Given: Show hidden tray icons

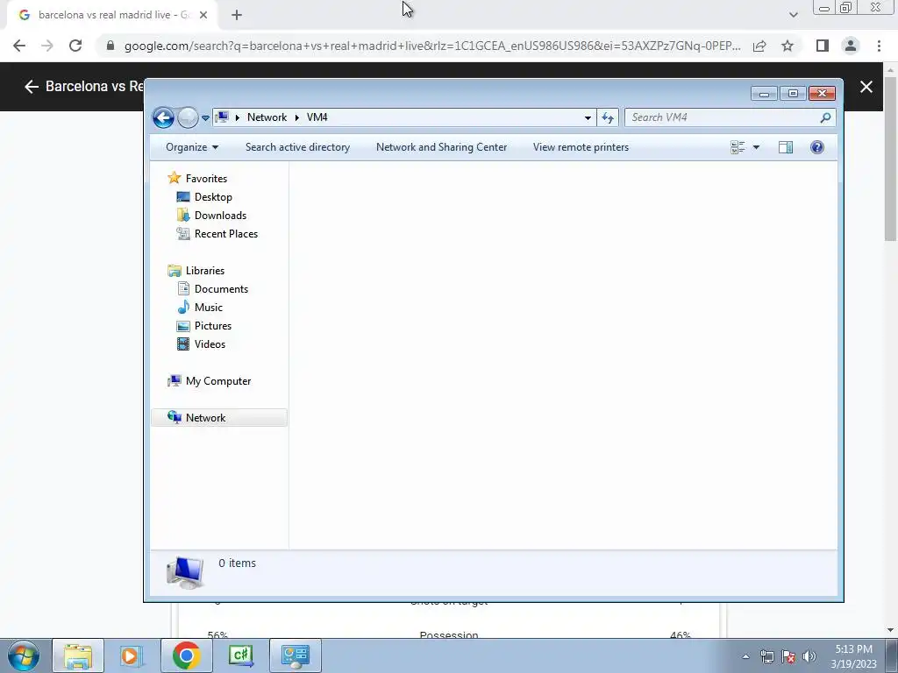Looking at the screenshot, I should [x=745, y=656].
